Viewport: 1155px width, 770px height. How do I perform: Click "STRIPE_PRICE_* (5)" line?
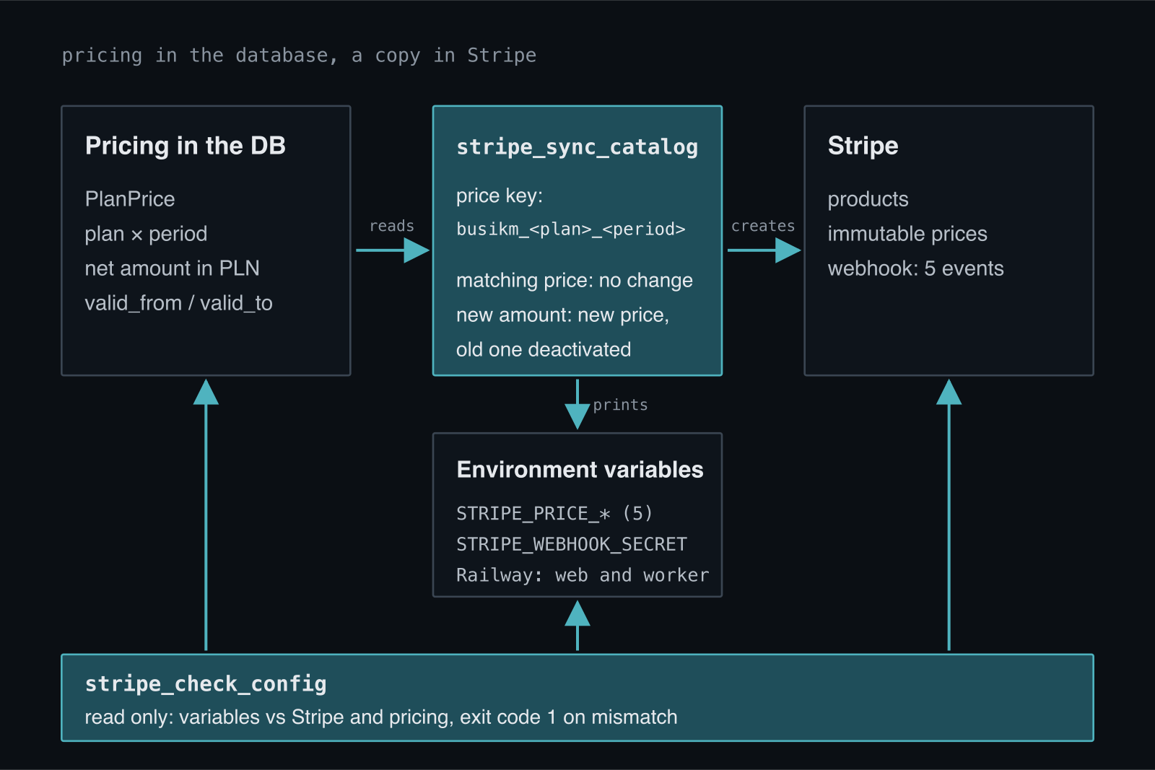point(554,513)
